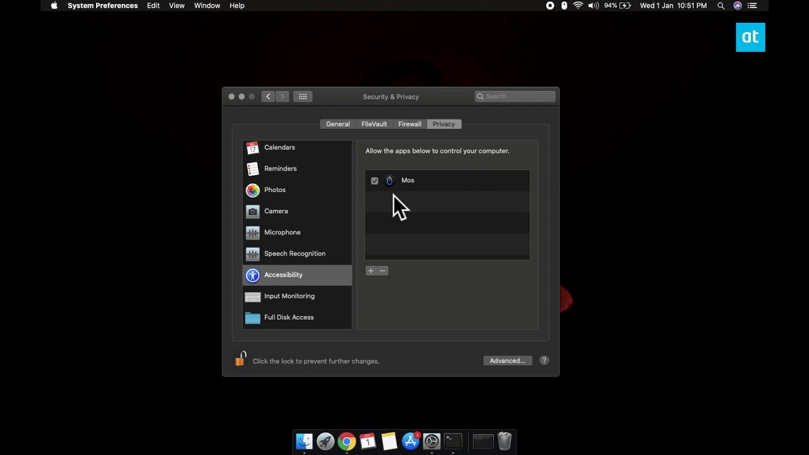Open Notification Center from menu bar
Screen dimensions: 809x455
[753, 6]
